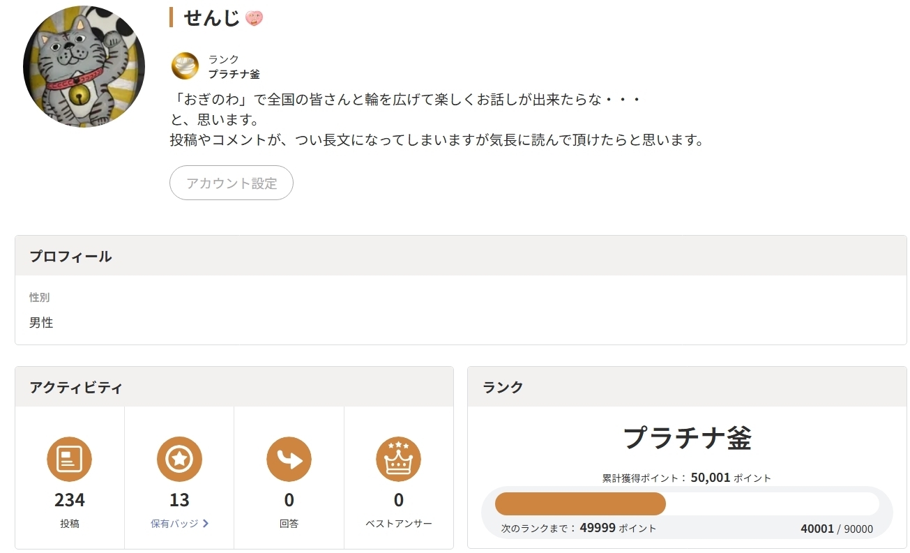Click the rank points progress bar
The height and width of the screenshot is (553, 910).
pyautogui.click(x=686, y=503)
